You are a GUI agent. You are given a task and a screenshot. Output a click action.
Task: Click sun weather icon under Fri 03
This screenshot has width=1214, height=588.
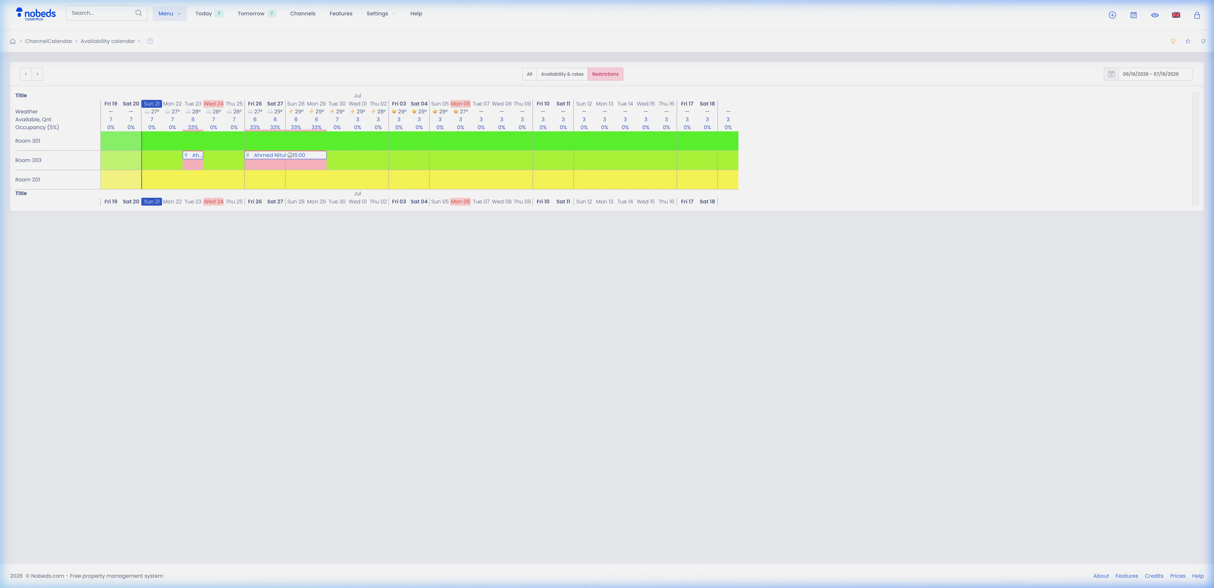(394, 112)
